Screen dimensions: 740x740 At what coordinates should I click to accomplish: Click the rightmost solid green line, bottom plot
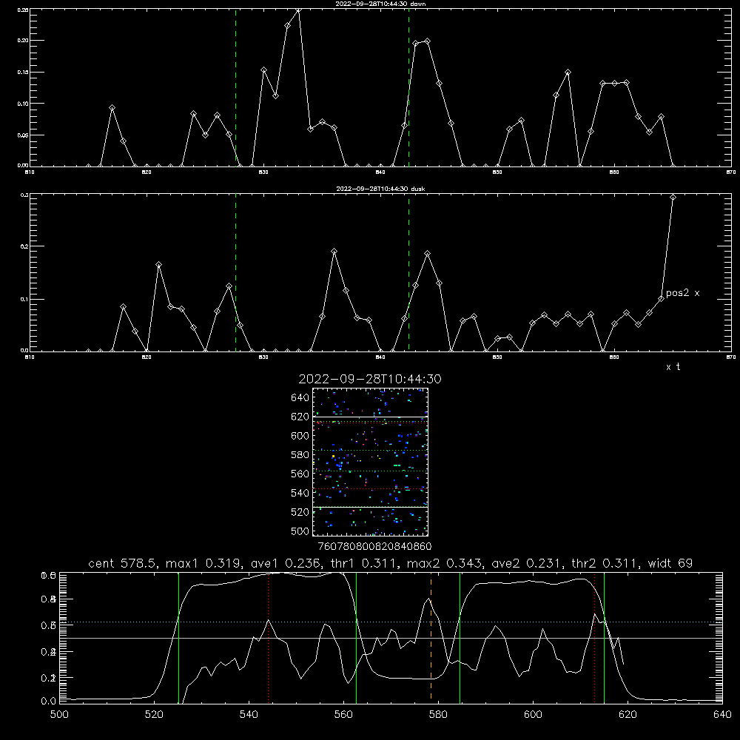click(x=604, y=637)
